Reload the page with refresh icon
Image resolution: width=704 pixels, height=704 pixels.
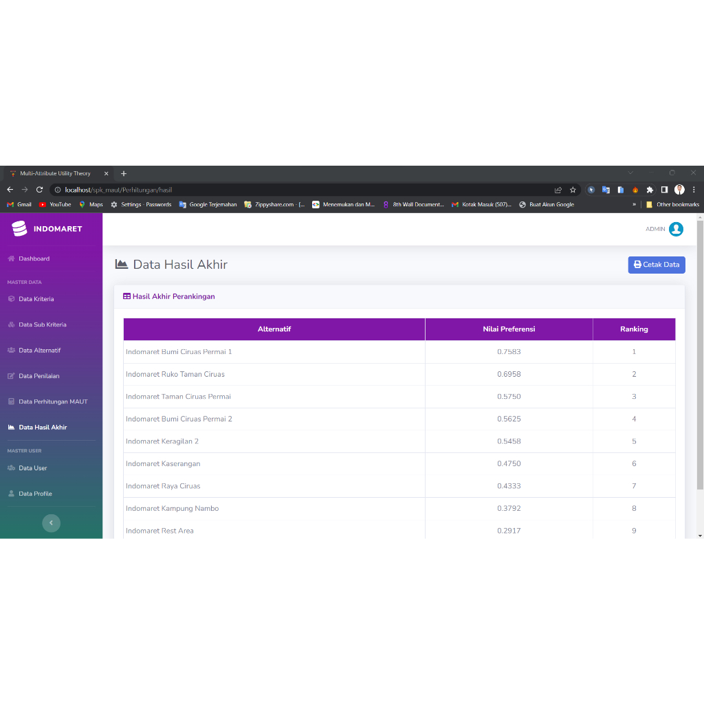[x=39, y=190]
